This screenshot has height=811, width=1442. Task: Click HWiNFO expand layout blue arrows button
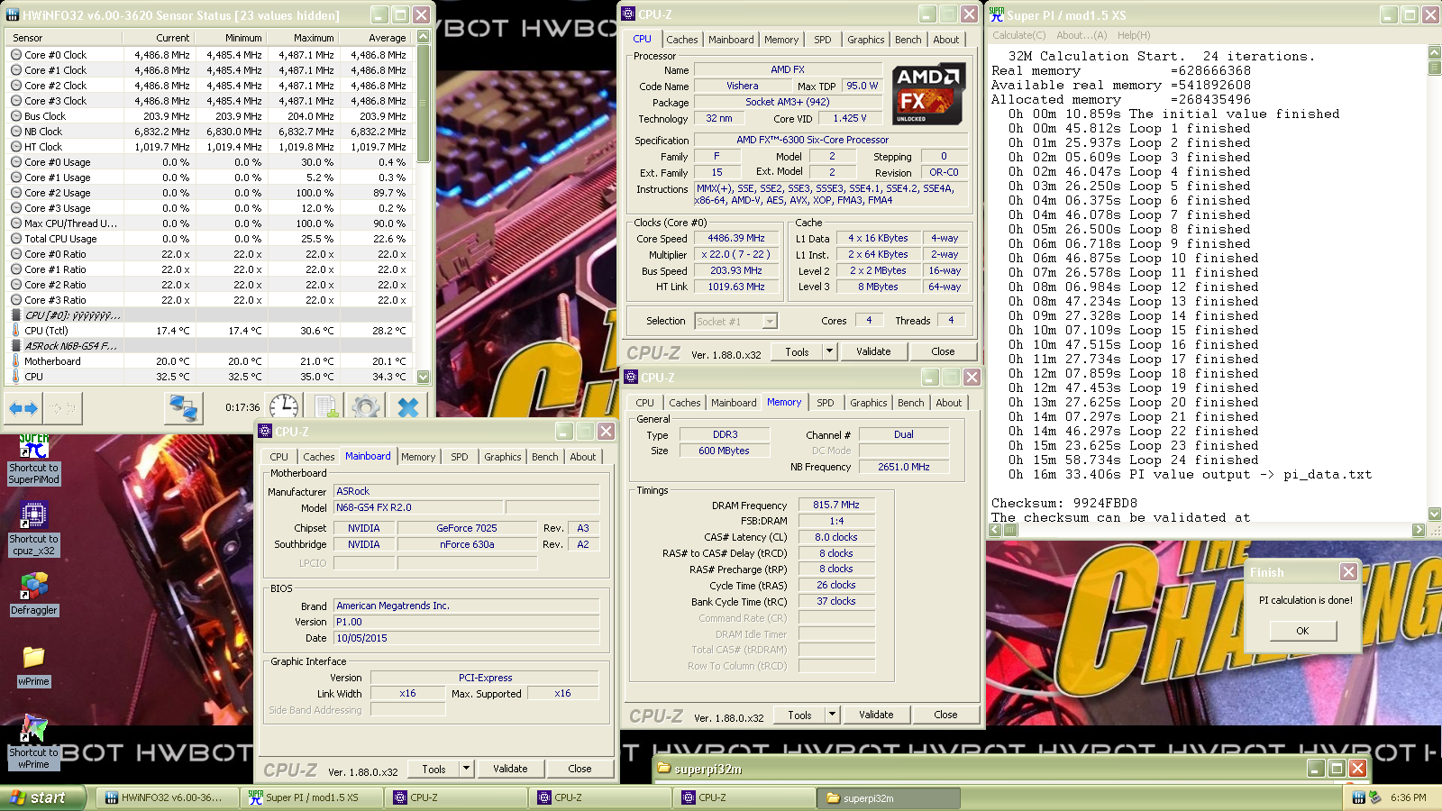(x=23, y=408)
